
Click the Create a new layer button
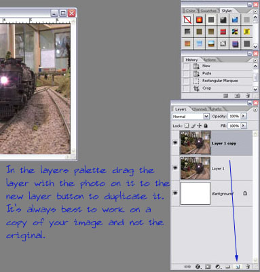coord(238,267)
